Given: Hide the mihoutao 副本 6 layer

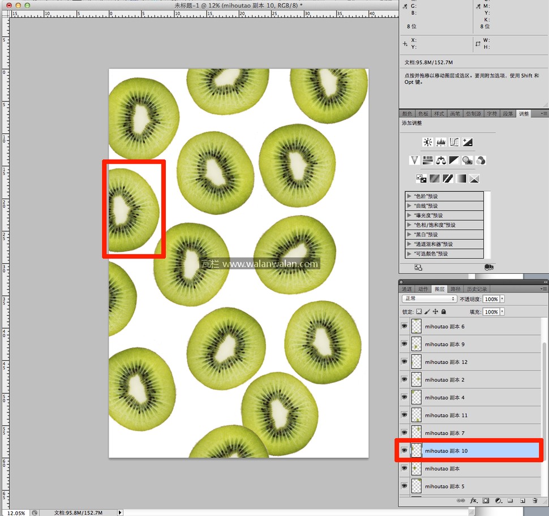Looking at the screenshot, I should click(404, 326).
